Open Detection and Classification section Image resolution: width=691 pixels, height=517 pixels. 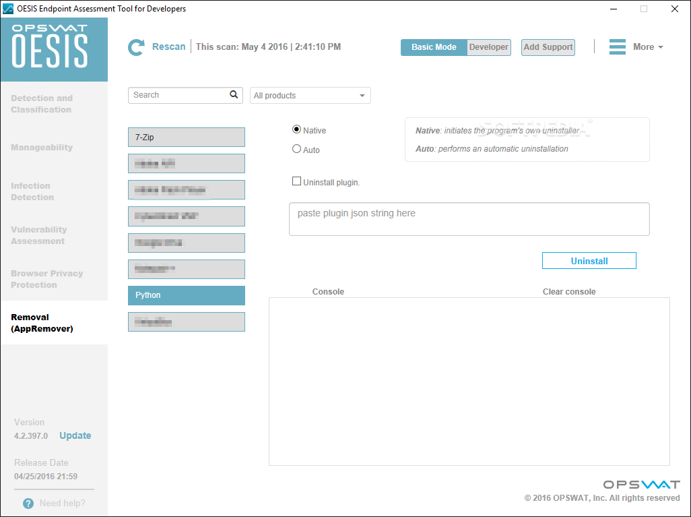pos(42,104)
